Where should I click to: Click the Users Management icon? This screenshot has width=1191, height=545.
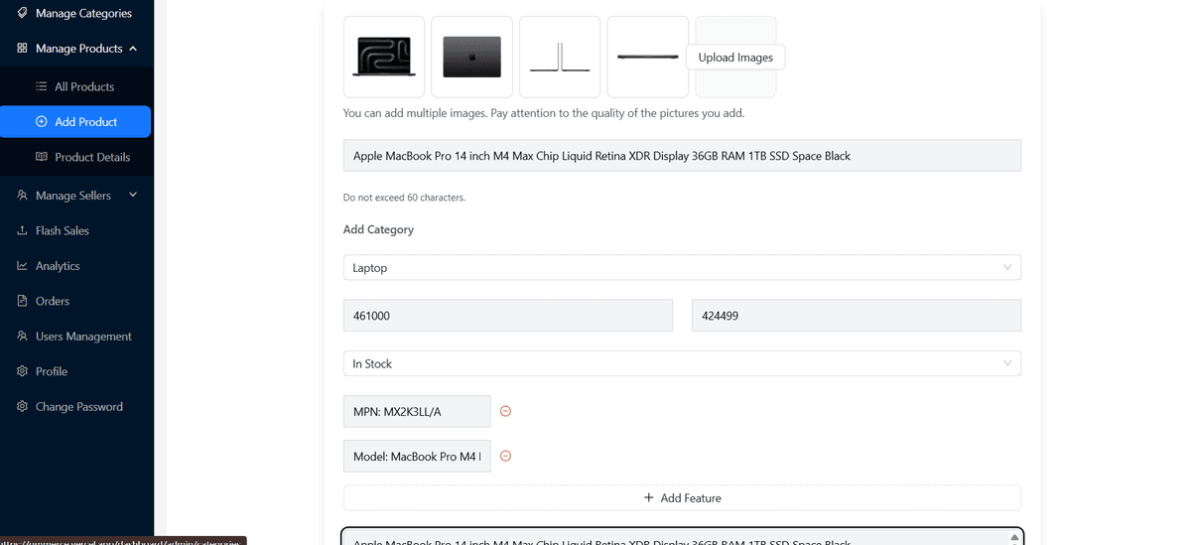(x=22, y=337)
